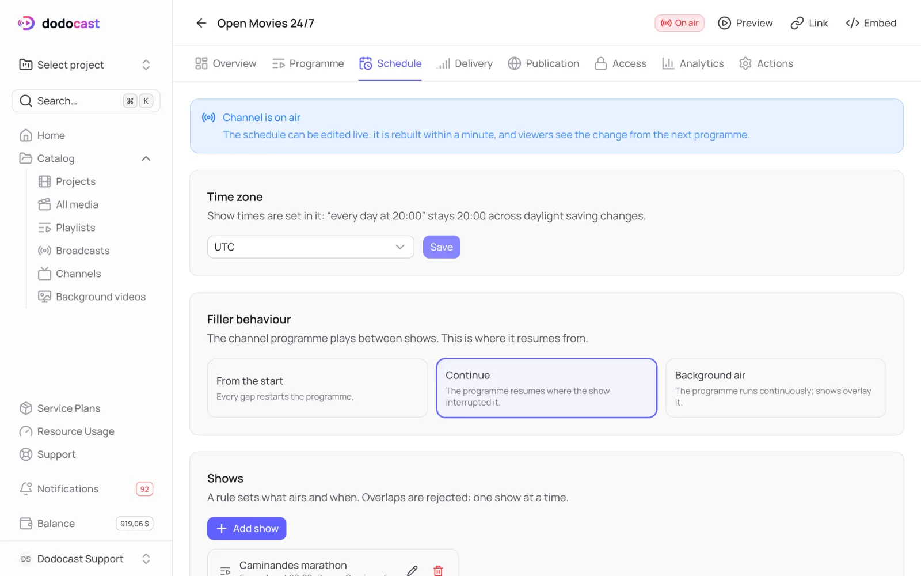This screenshot has height=576, width=921.
Task: Select the Background air filler option
Action: (775, 388)
